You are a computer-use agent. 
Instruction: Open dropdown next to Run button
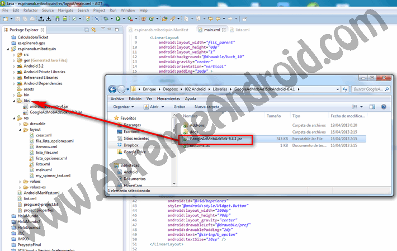click(124, 18)
